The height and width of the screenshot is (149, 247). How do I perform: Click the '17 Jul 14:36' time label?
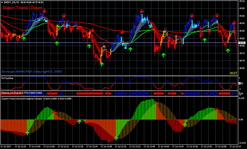click(x=192, y=147)
